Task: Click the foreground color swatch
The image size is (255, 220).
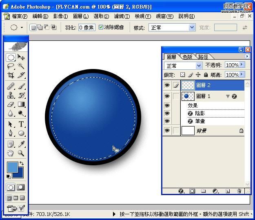Action: click(12, 167)
